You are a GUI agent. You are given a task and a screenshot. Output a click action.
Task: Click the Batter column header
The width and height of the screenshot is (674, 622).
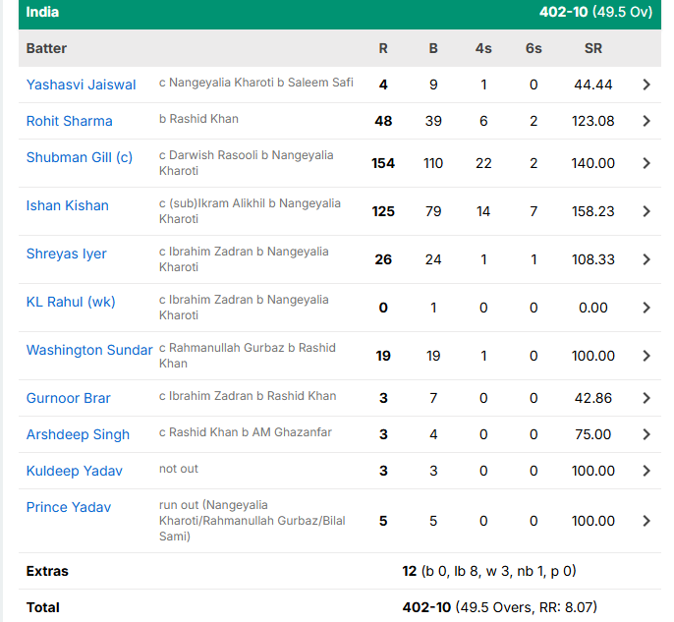tap(46, 48)
